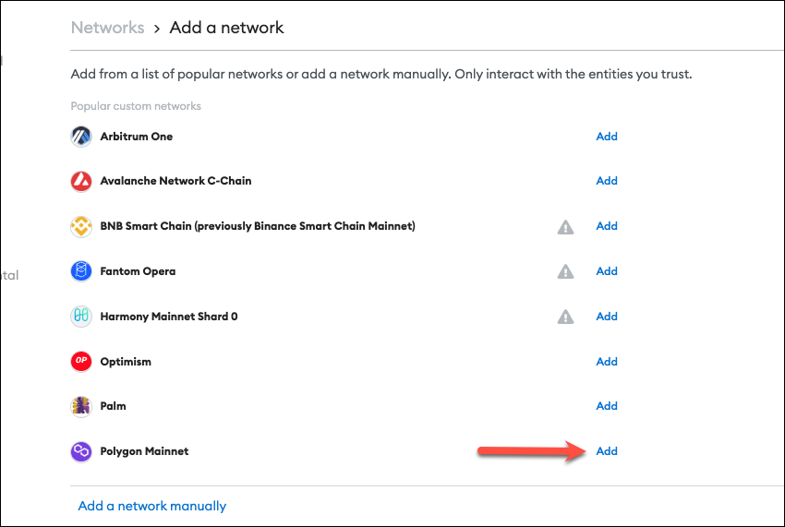785x527 pixels.
Task: Select the Polygon Mainnet name text
Action: pos(144,451)
